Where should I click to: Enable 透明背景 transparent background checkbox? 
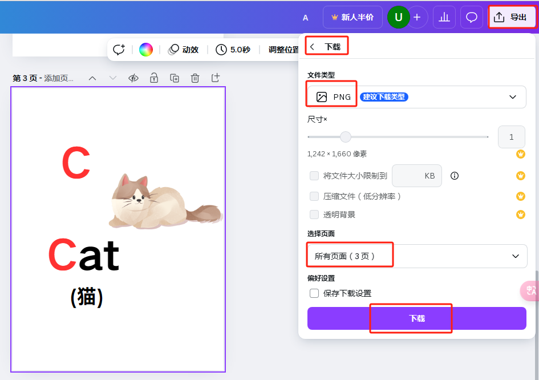click(314, 215)
